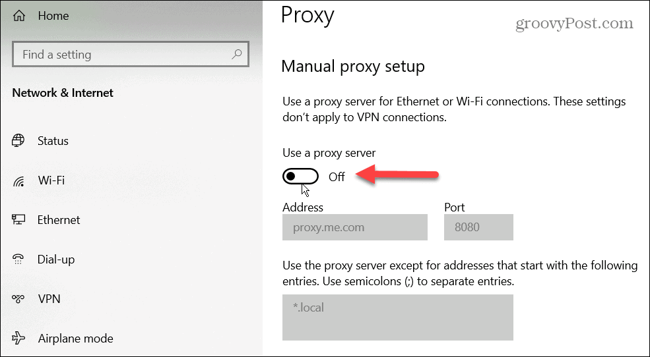The image size is (650, 357).
Task: Click the Home house icon
Action: 18,16
